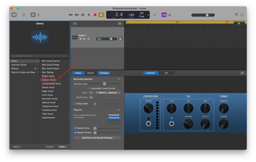Toggle the Smart Controls dial icon
This screenshot has height=162, width=256.
click(33, 15)
